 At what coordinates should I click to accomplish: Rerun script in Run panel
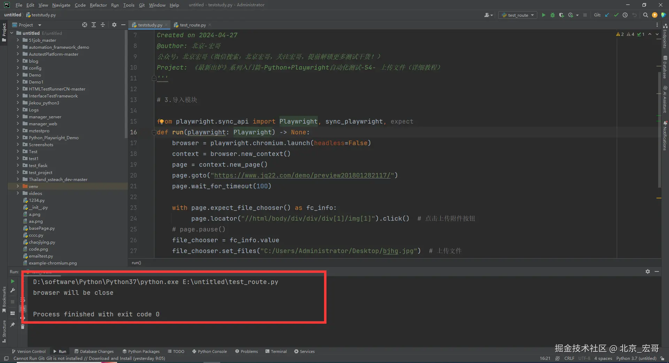coord(13,281)
